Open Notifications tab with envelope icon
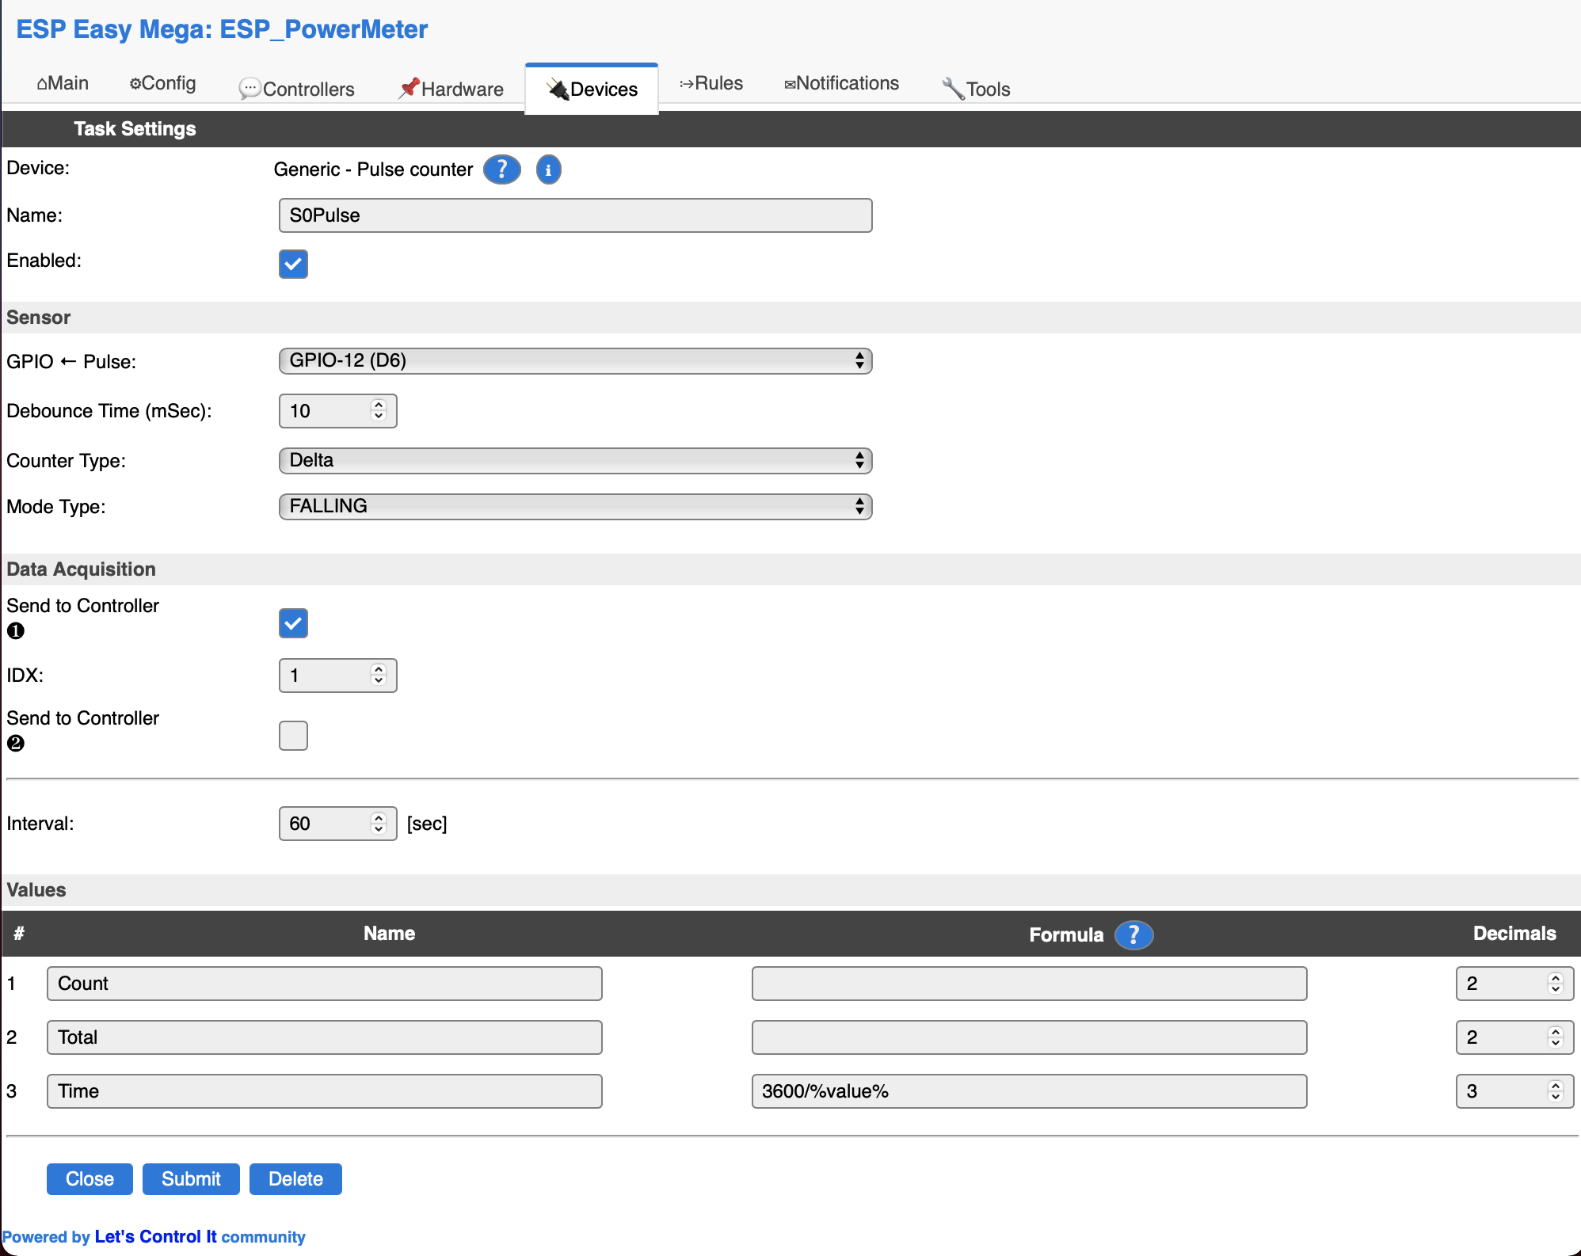 pyautogui.click(x=841, y=83)
